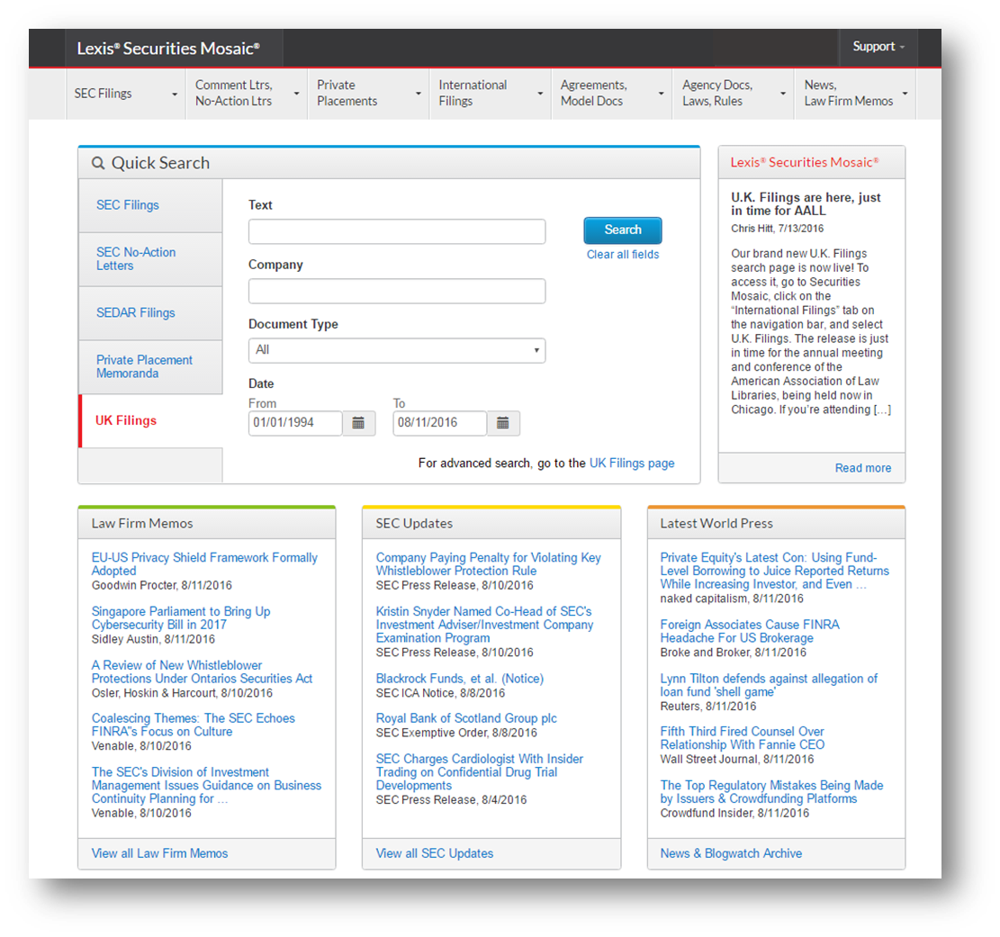Expand the Private Placements menu
The width and height of the screenshot is (1000, 937).
coord(369,94)
